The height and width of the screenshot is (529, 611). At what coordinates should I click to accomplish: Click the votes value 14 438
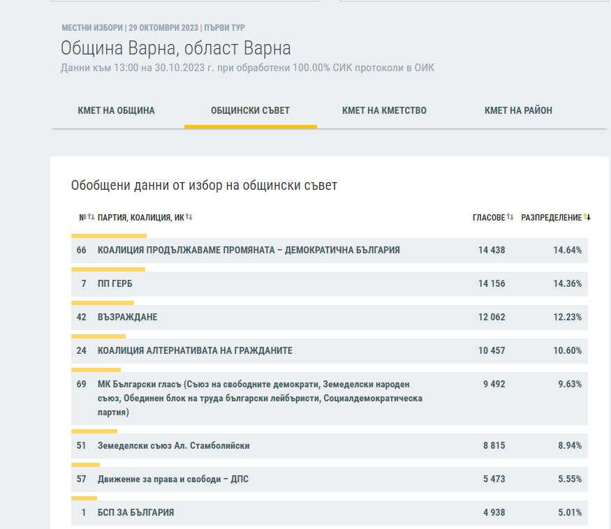492,250
